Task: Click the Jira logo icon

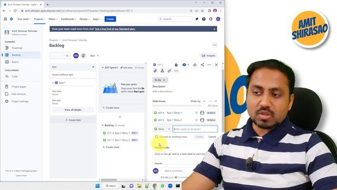Action: pos(12,19)
